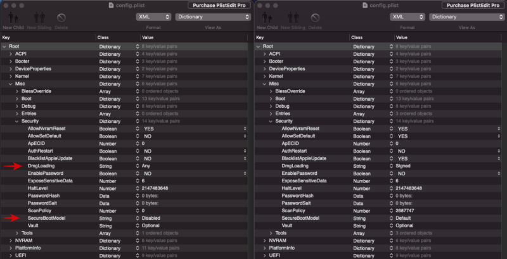Expand NVRAM node in right window
The height and width of the screenshot is (259, 507).
[x=264, y=241]
